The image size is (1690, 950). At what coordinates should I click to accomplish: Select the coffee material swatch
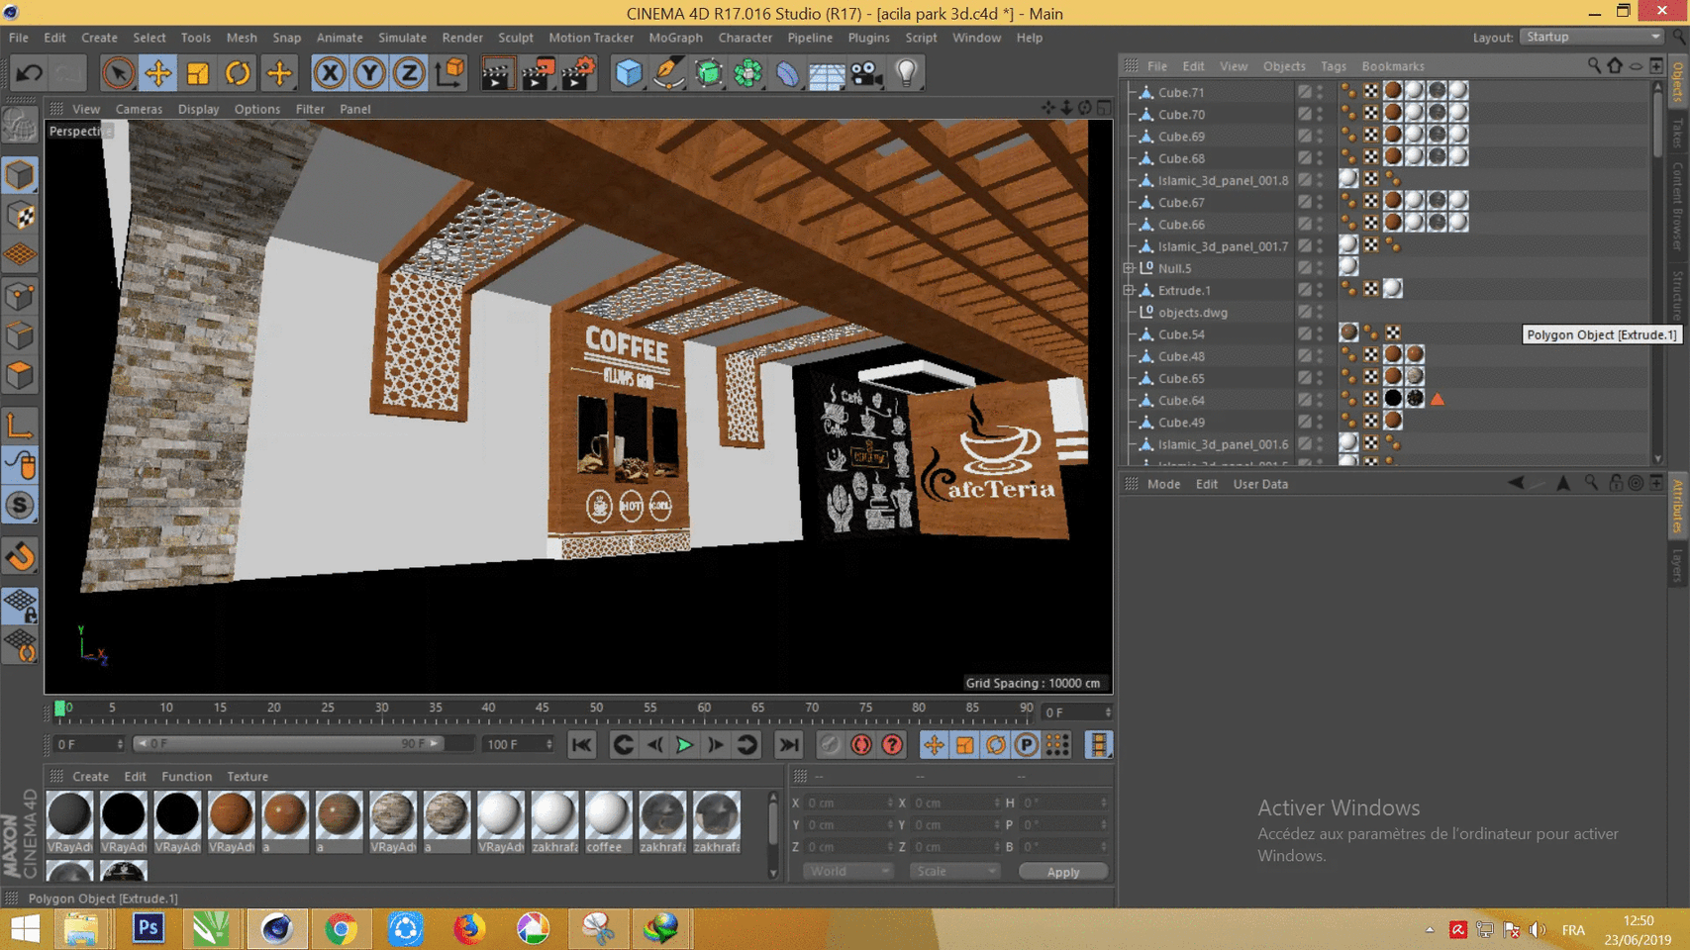pos(607,815)
